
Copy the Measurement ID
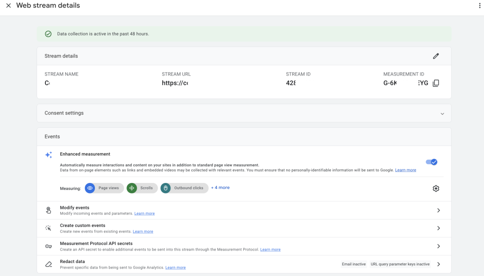[436, 83]
